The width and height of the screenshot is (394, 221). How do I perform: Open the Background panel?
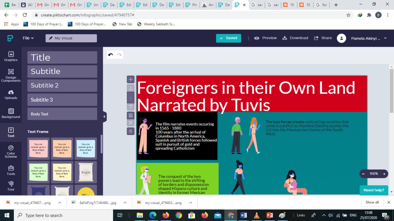click(11, 113)
